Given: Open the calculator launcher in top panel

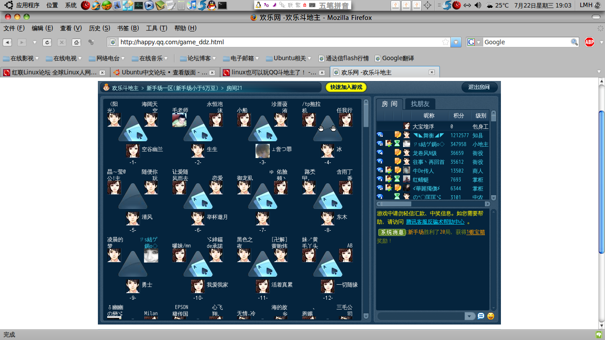Looking at the screenshot, I should coord(181,5).
